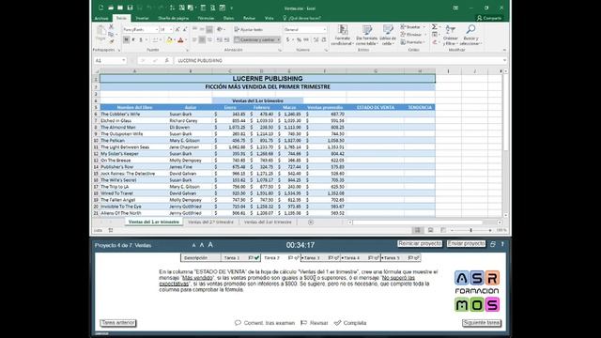Click Enviar proyecto button
The height and width of the screenshot is (338, 601).
pyautogui.click(x=466, y=244)
